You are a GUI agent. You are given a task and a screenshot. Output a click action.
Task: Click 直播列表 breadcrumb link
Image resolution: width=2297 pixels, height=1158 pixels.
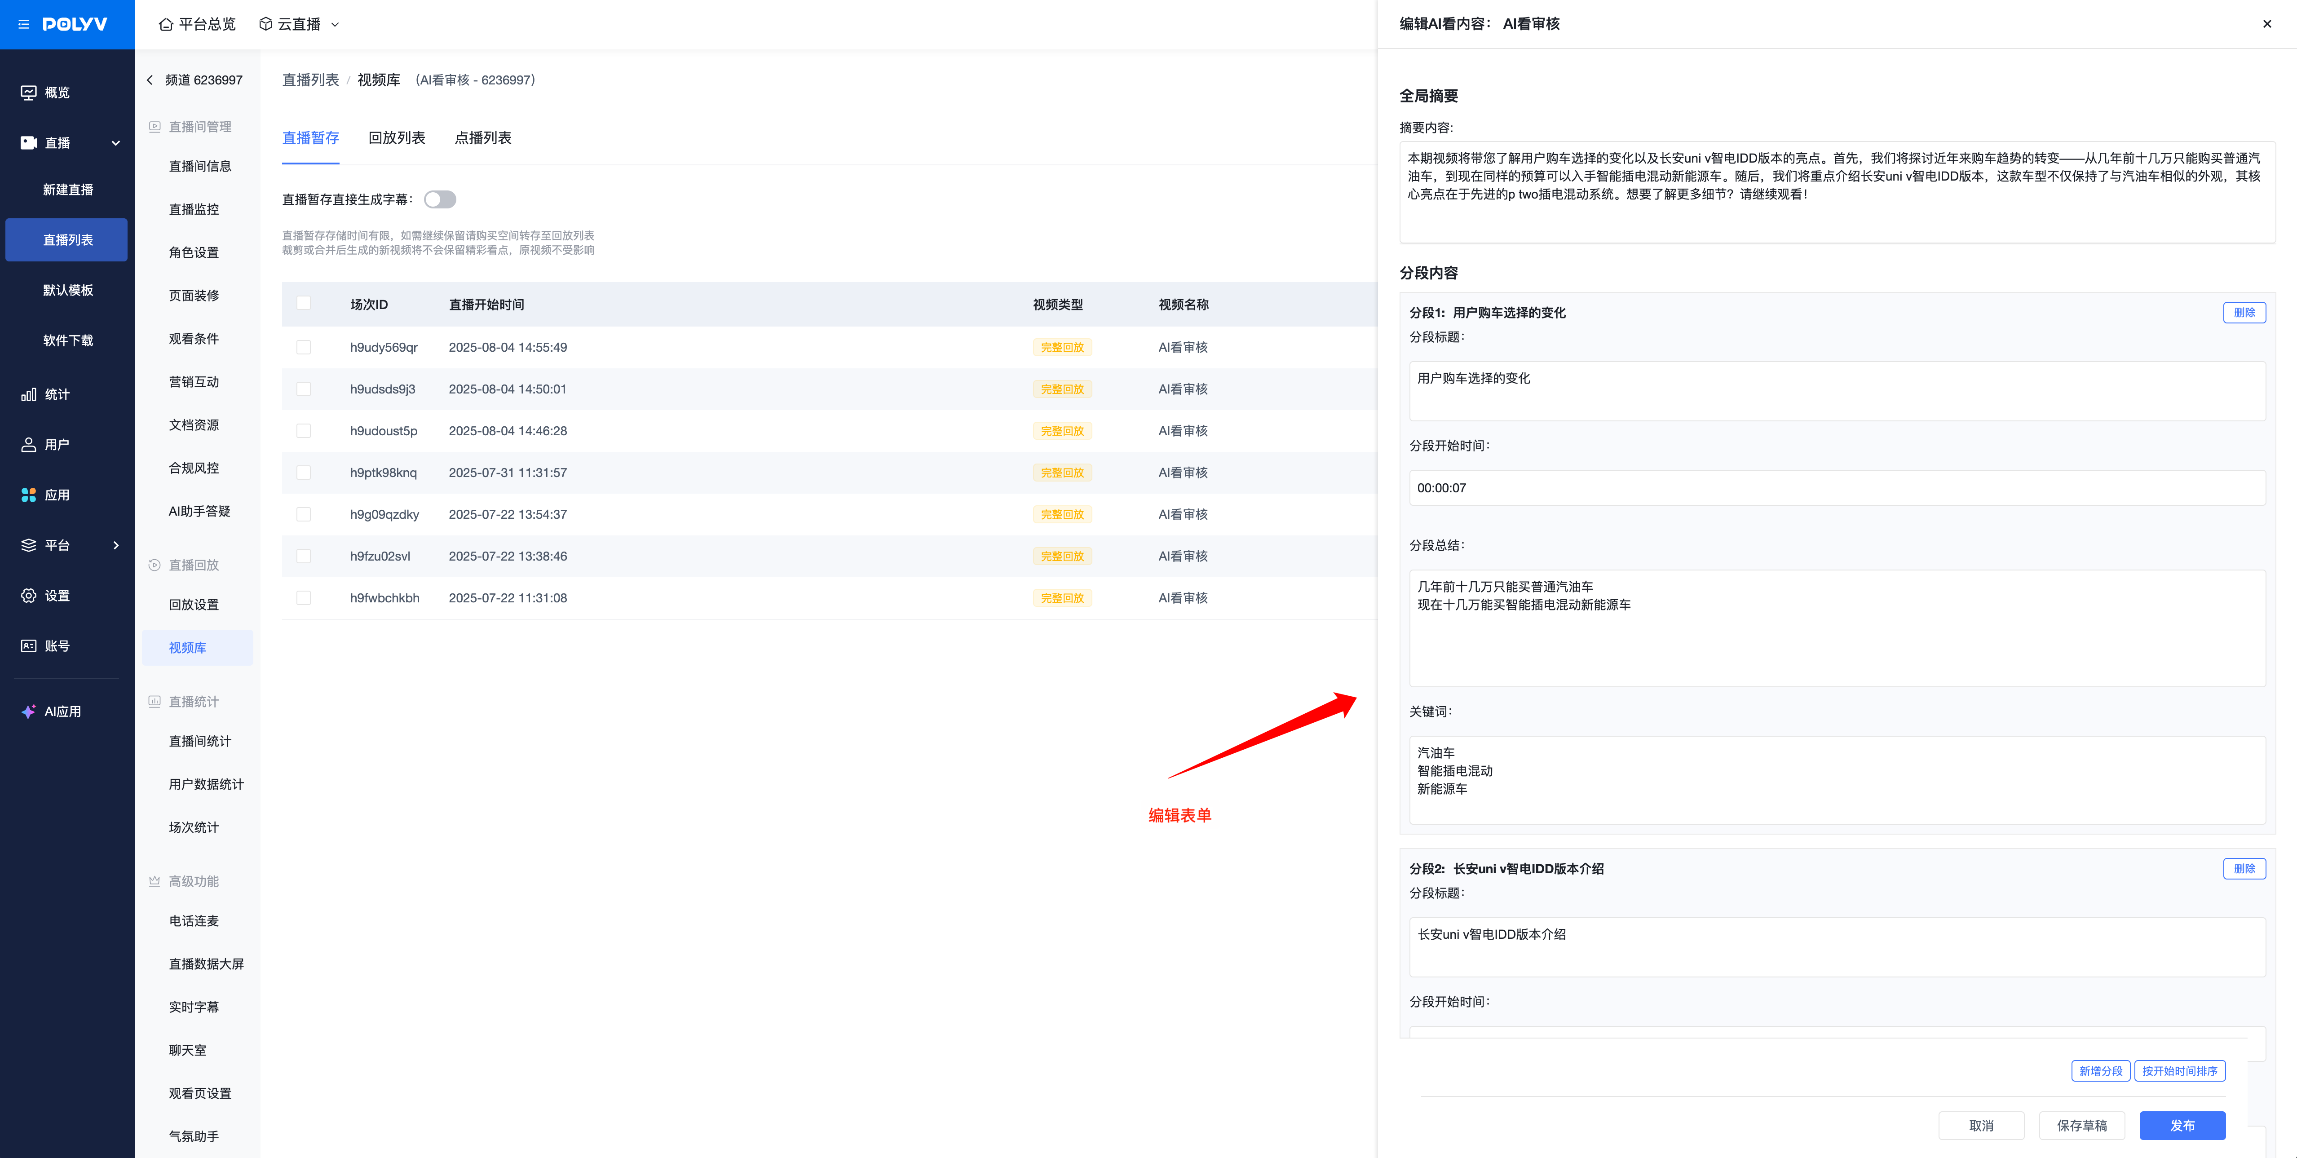[x=310, y=80]
